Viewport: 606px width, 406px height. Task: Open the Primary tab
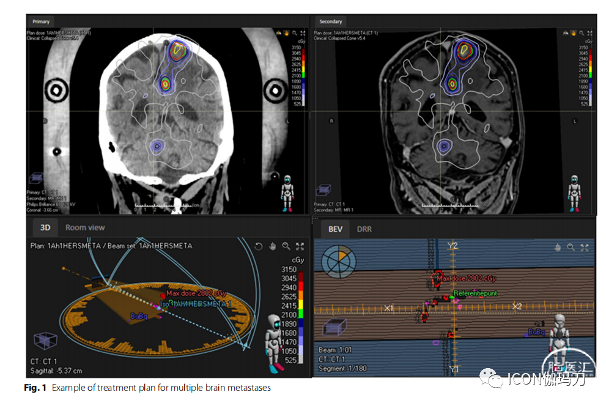tap(41, 21)
